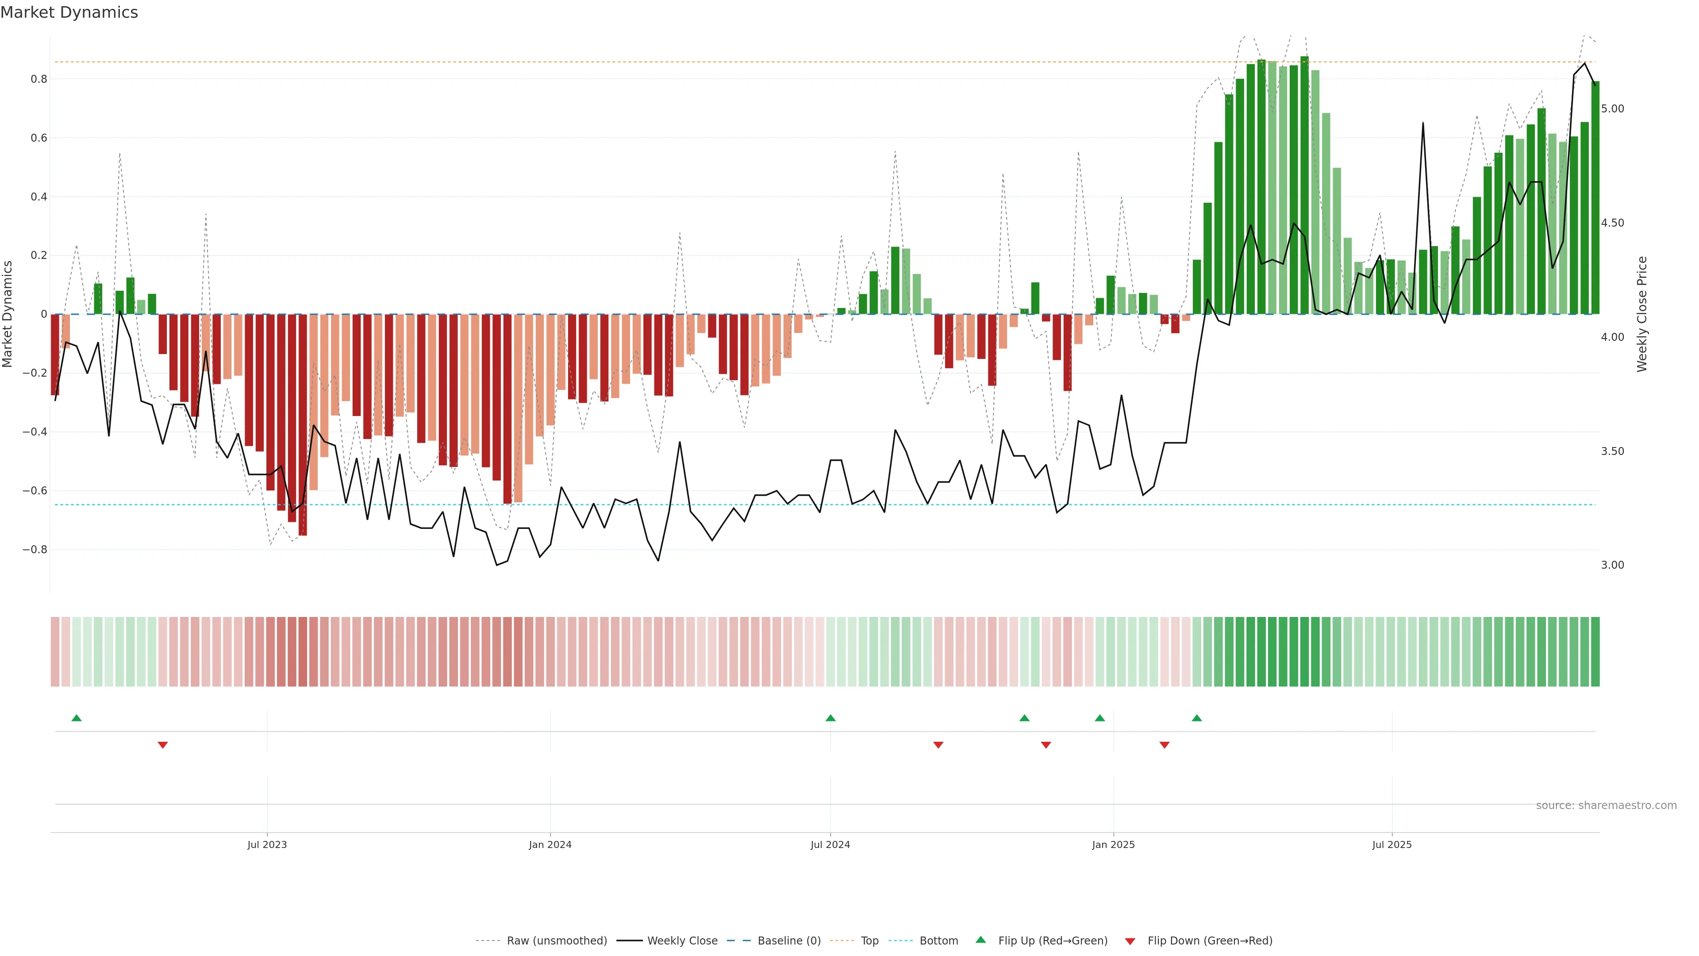
Task: Toggle the Weekly Close legend entry
Action: (x=682, y=941)
